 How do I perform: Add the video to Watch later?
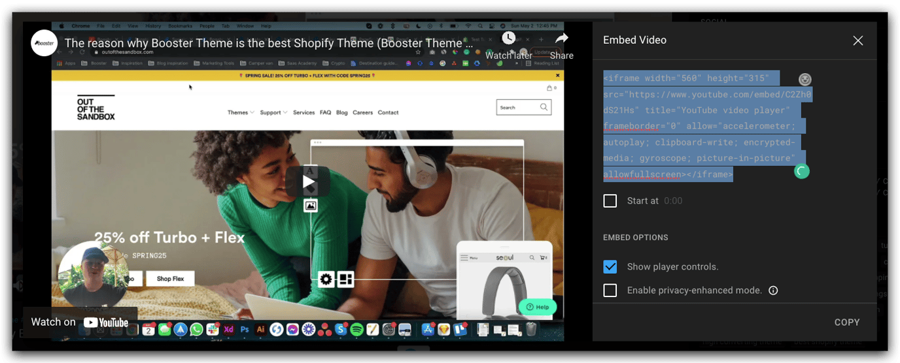[x=508, y=45]
